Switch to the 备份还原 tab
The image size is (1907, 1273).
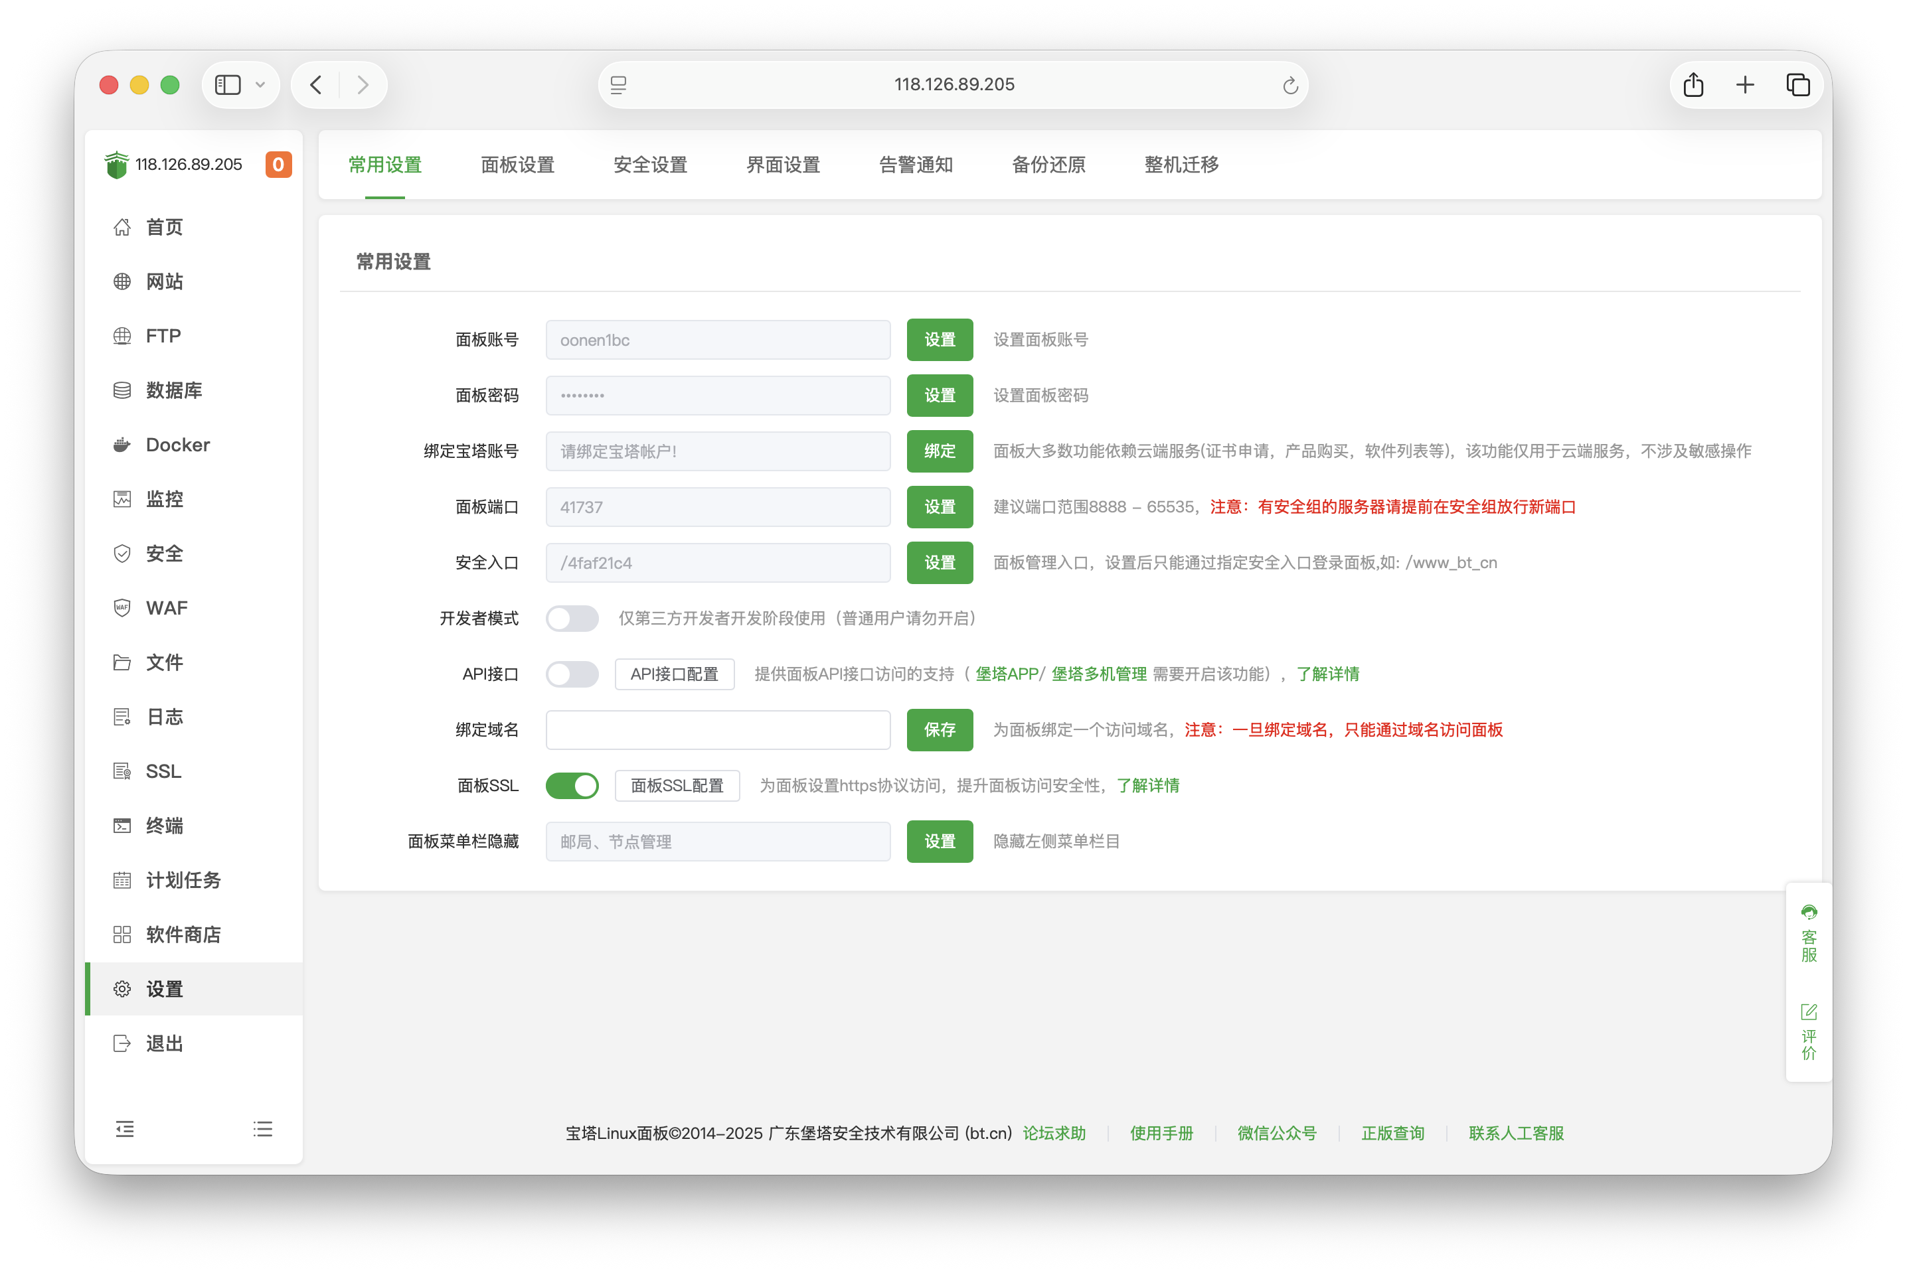point(1048,165)
